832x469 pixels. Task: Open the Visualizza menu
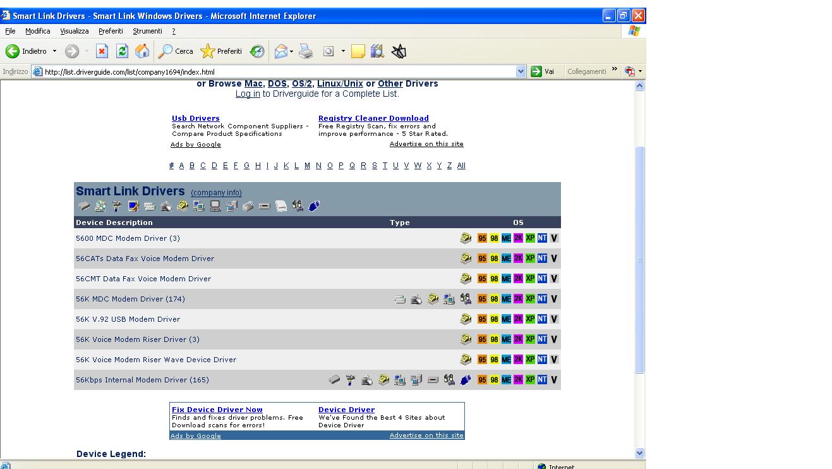[75, 31]
